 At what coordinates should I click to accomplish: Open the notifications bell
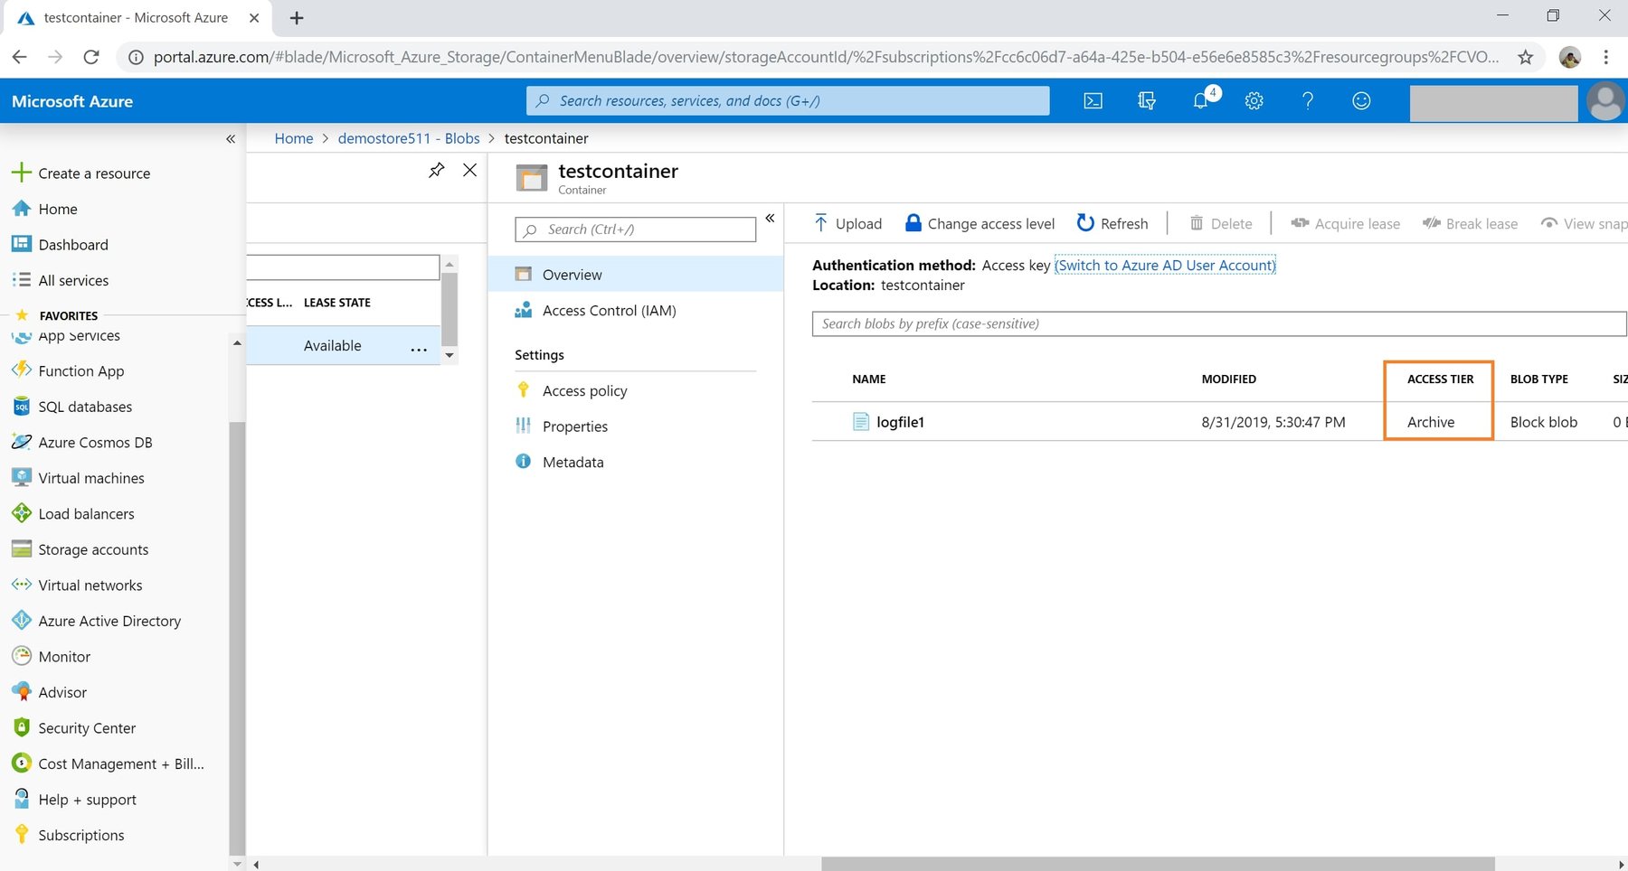(1200, 101)
